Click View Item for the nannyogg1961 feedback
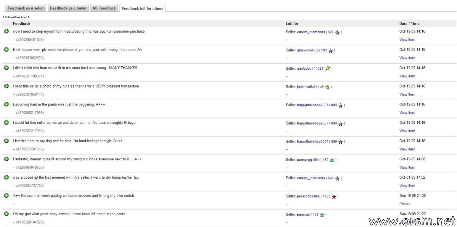The image size is (457, 227). coord(407,168)
